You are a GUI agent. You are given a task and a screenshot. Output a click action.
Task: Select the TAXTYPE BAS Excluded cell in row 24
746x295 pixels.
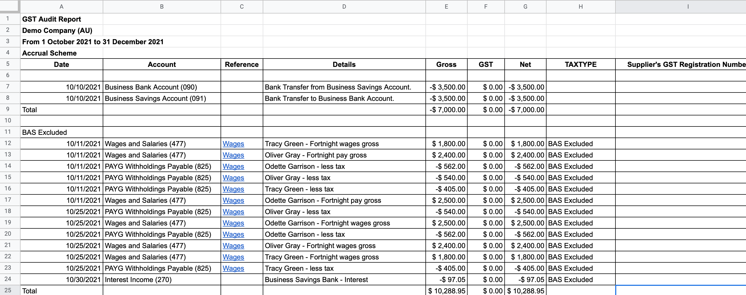(581, 279)
